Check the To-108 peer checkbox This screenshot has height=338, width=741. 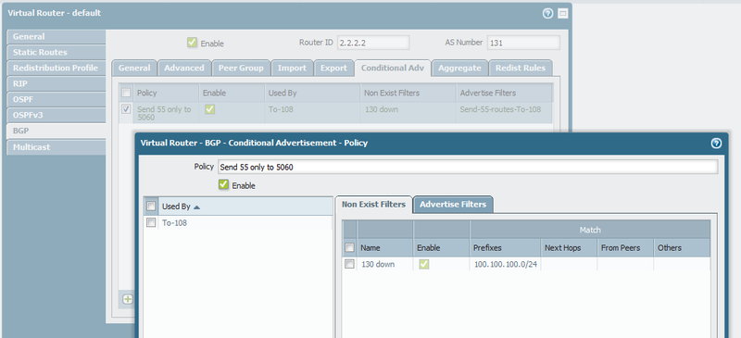point(151,222)
